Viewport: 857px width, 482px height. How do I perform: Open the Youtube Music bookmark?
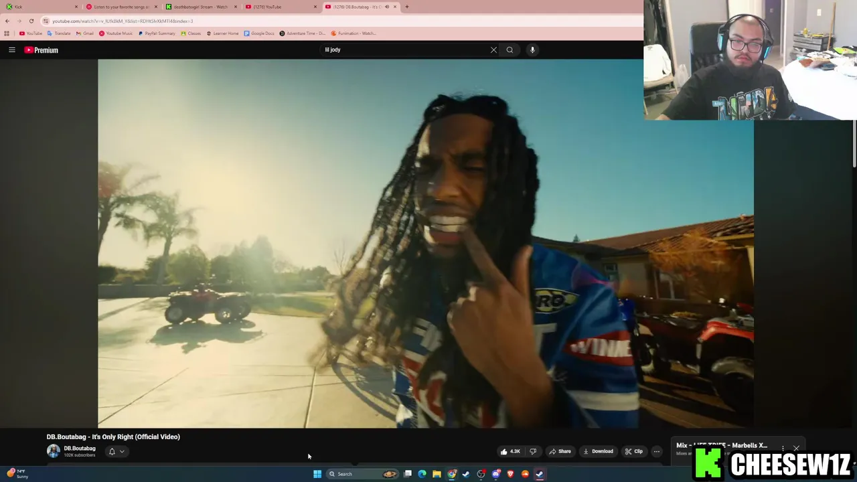tap(116, 33)
